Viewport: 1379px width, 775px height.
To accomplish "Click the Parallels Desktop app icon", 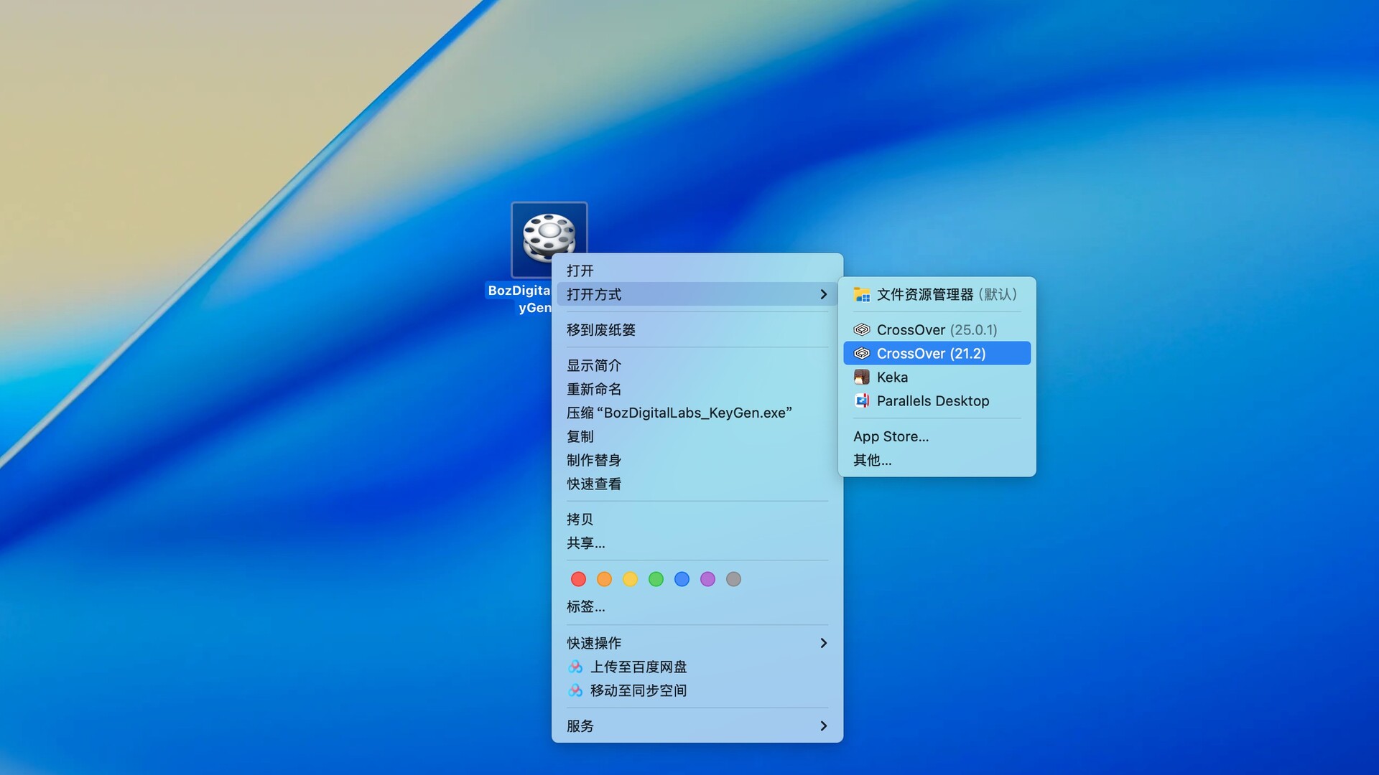I will point(862,400).
